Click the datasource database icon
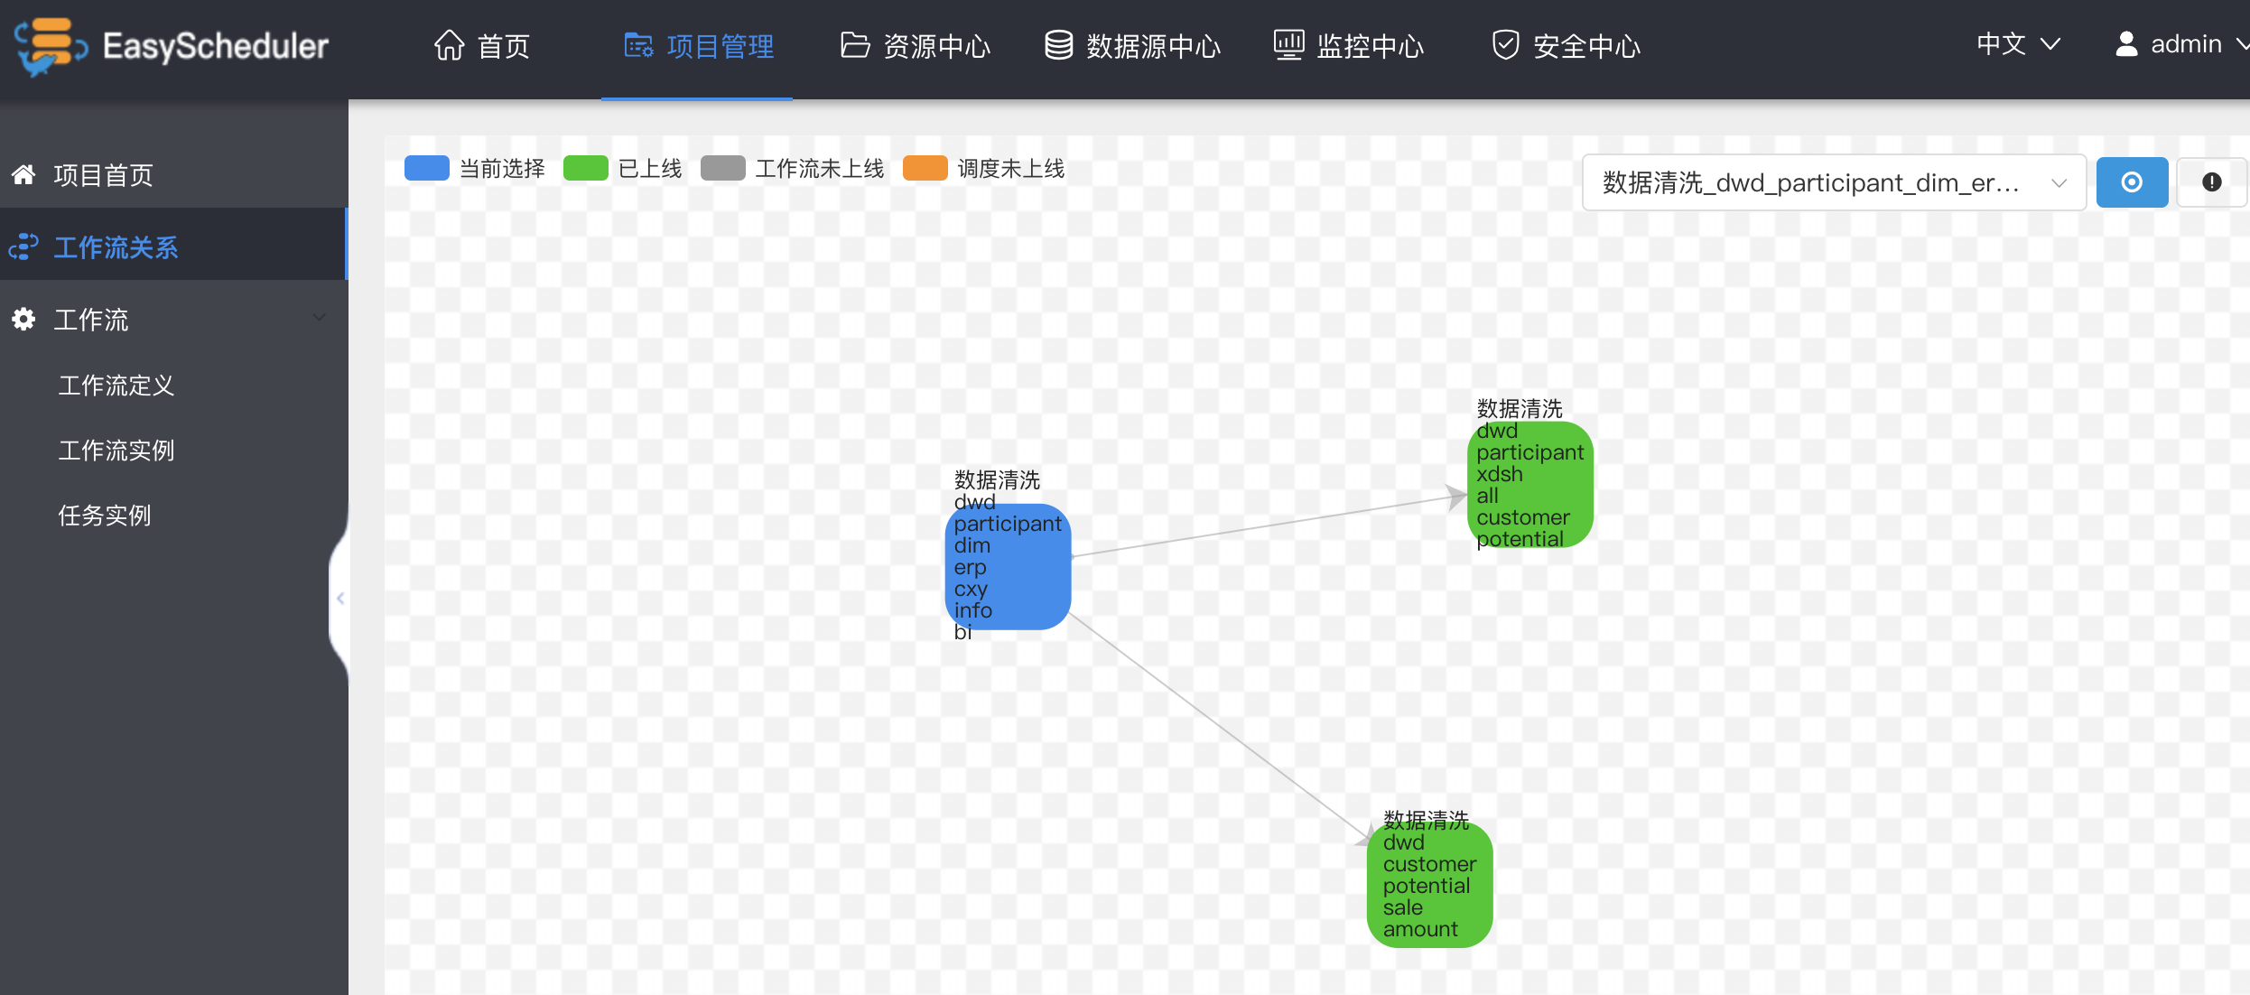 coord(1059,44)
